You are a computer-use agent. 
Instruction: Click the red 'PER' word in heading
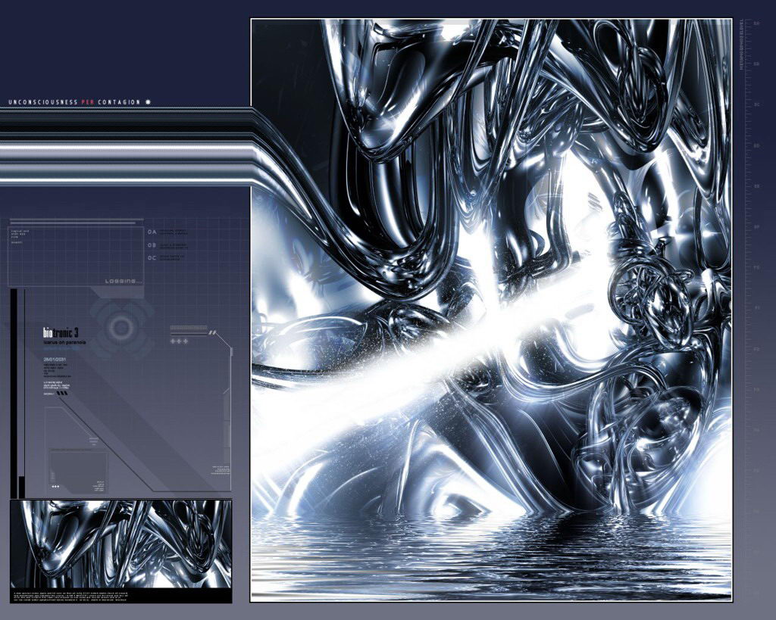point(87,102)
